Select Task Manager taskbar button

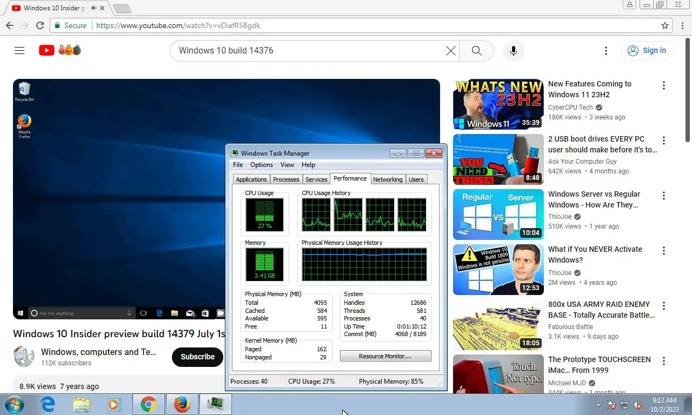click(216, 404)
